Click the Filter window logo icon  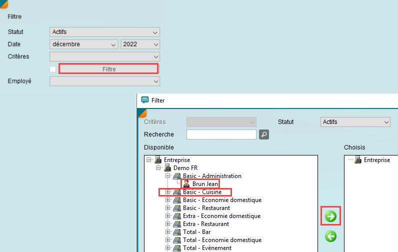[x=145, y=100]
